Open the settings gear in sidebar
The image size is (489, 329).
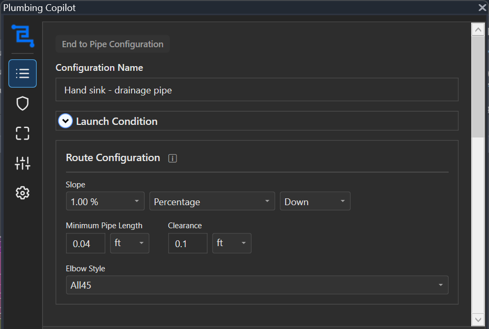23,193
